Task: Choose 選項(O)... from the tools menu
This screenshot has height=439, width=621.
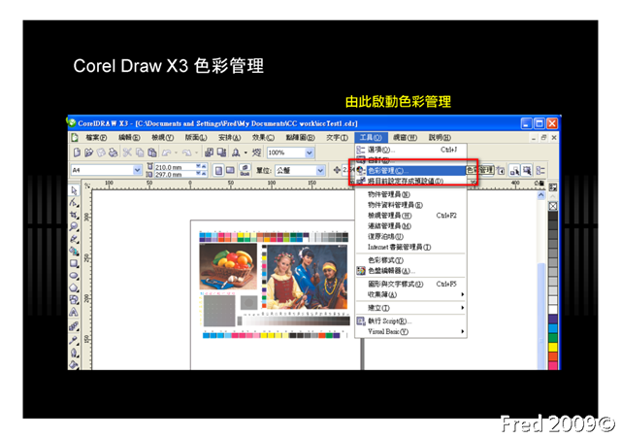Action: (x=410, y=150)
